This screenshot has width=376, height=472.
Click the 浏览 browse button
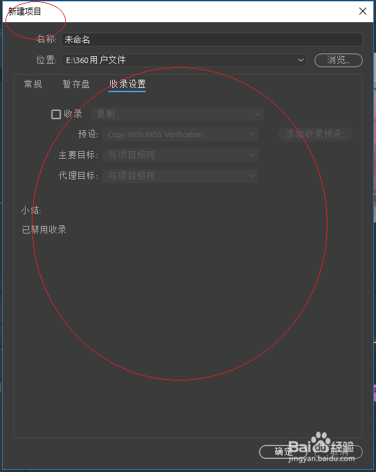pyautogui.click(x=339, y=60)
